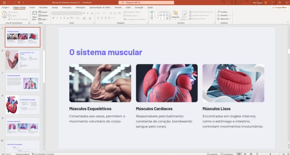Click the Pesquisar search box
This screenshot has height=155, width=290.
tap(146, 3)
